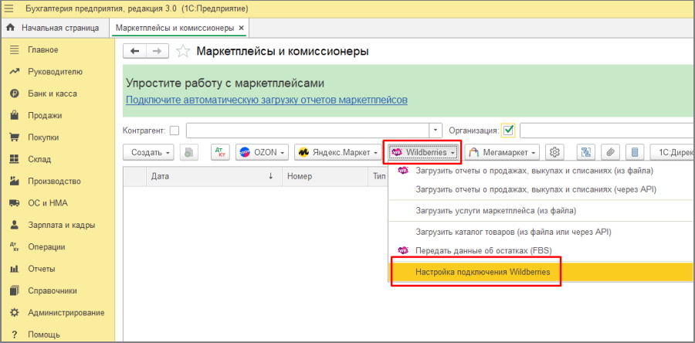Click the 1С:Директ button
The width and height of the screenshot is (695, 343).
[x=673, y=152]
